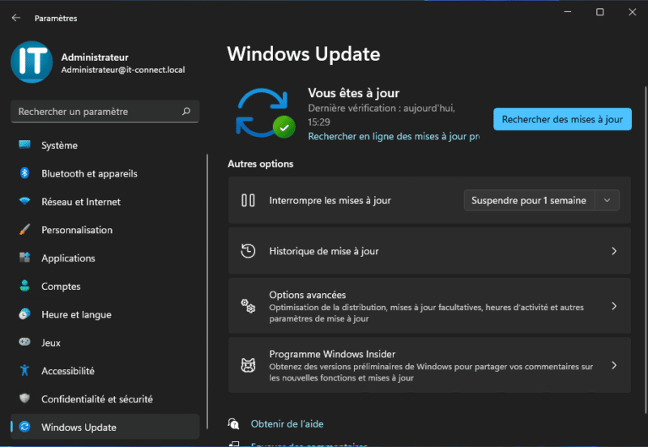Expand Programme Windows Insider chevron
The image size is (648, 447).
(613, 365)
